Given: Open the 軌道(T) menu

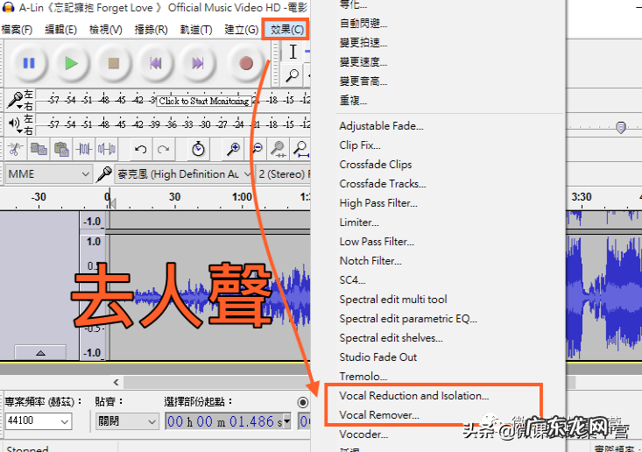Looking at the screenshot, I should coord(196,30).
